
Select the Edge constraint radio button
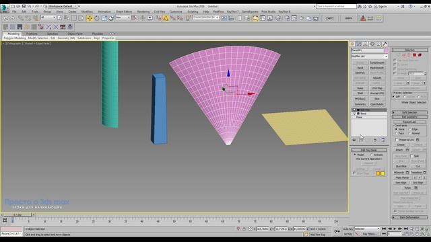pyautogui.click(x=410, y=129)
